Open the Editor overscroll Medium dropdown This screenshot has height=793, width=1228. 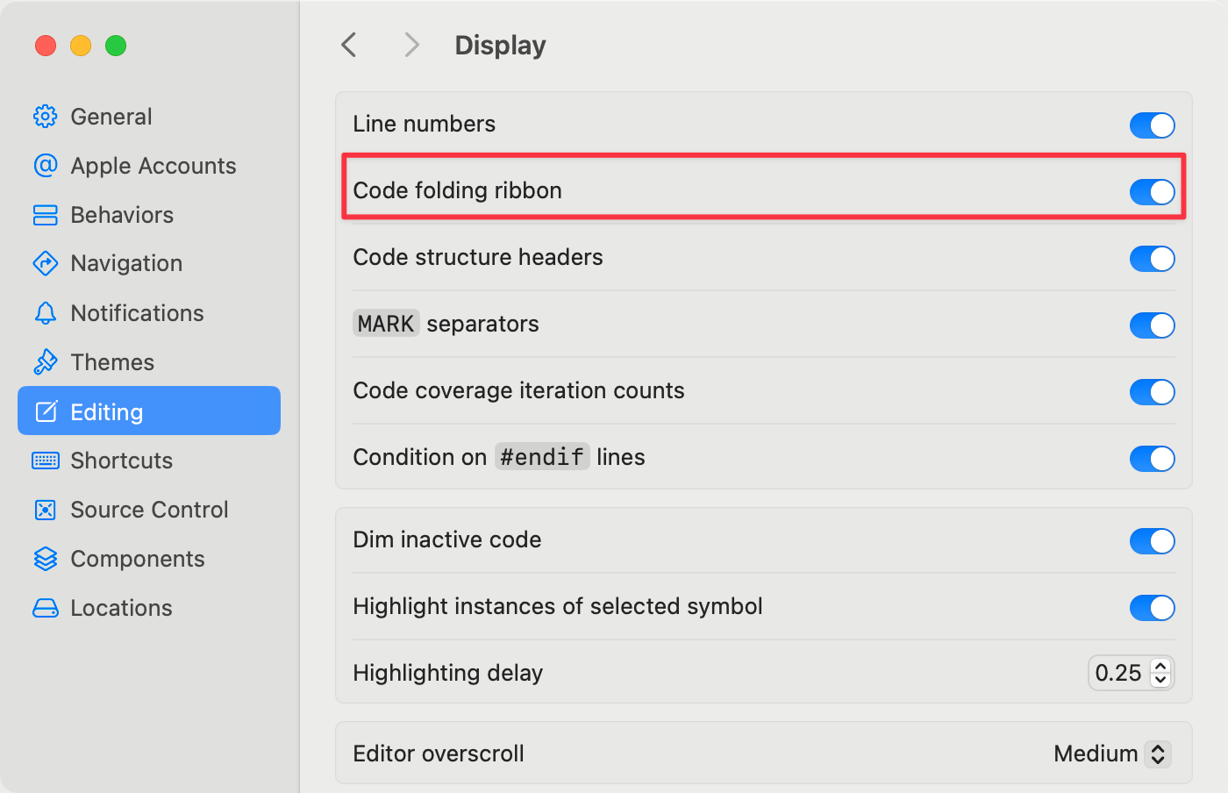click(1111, 754)
